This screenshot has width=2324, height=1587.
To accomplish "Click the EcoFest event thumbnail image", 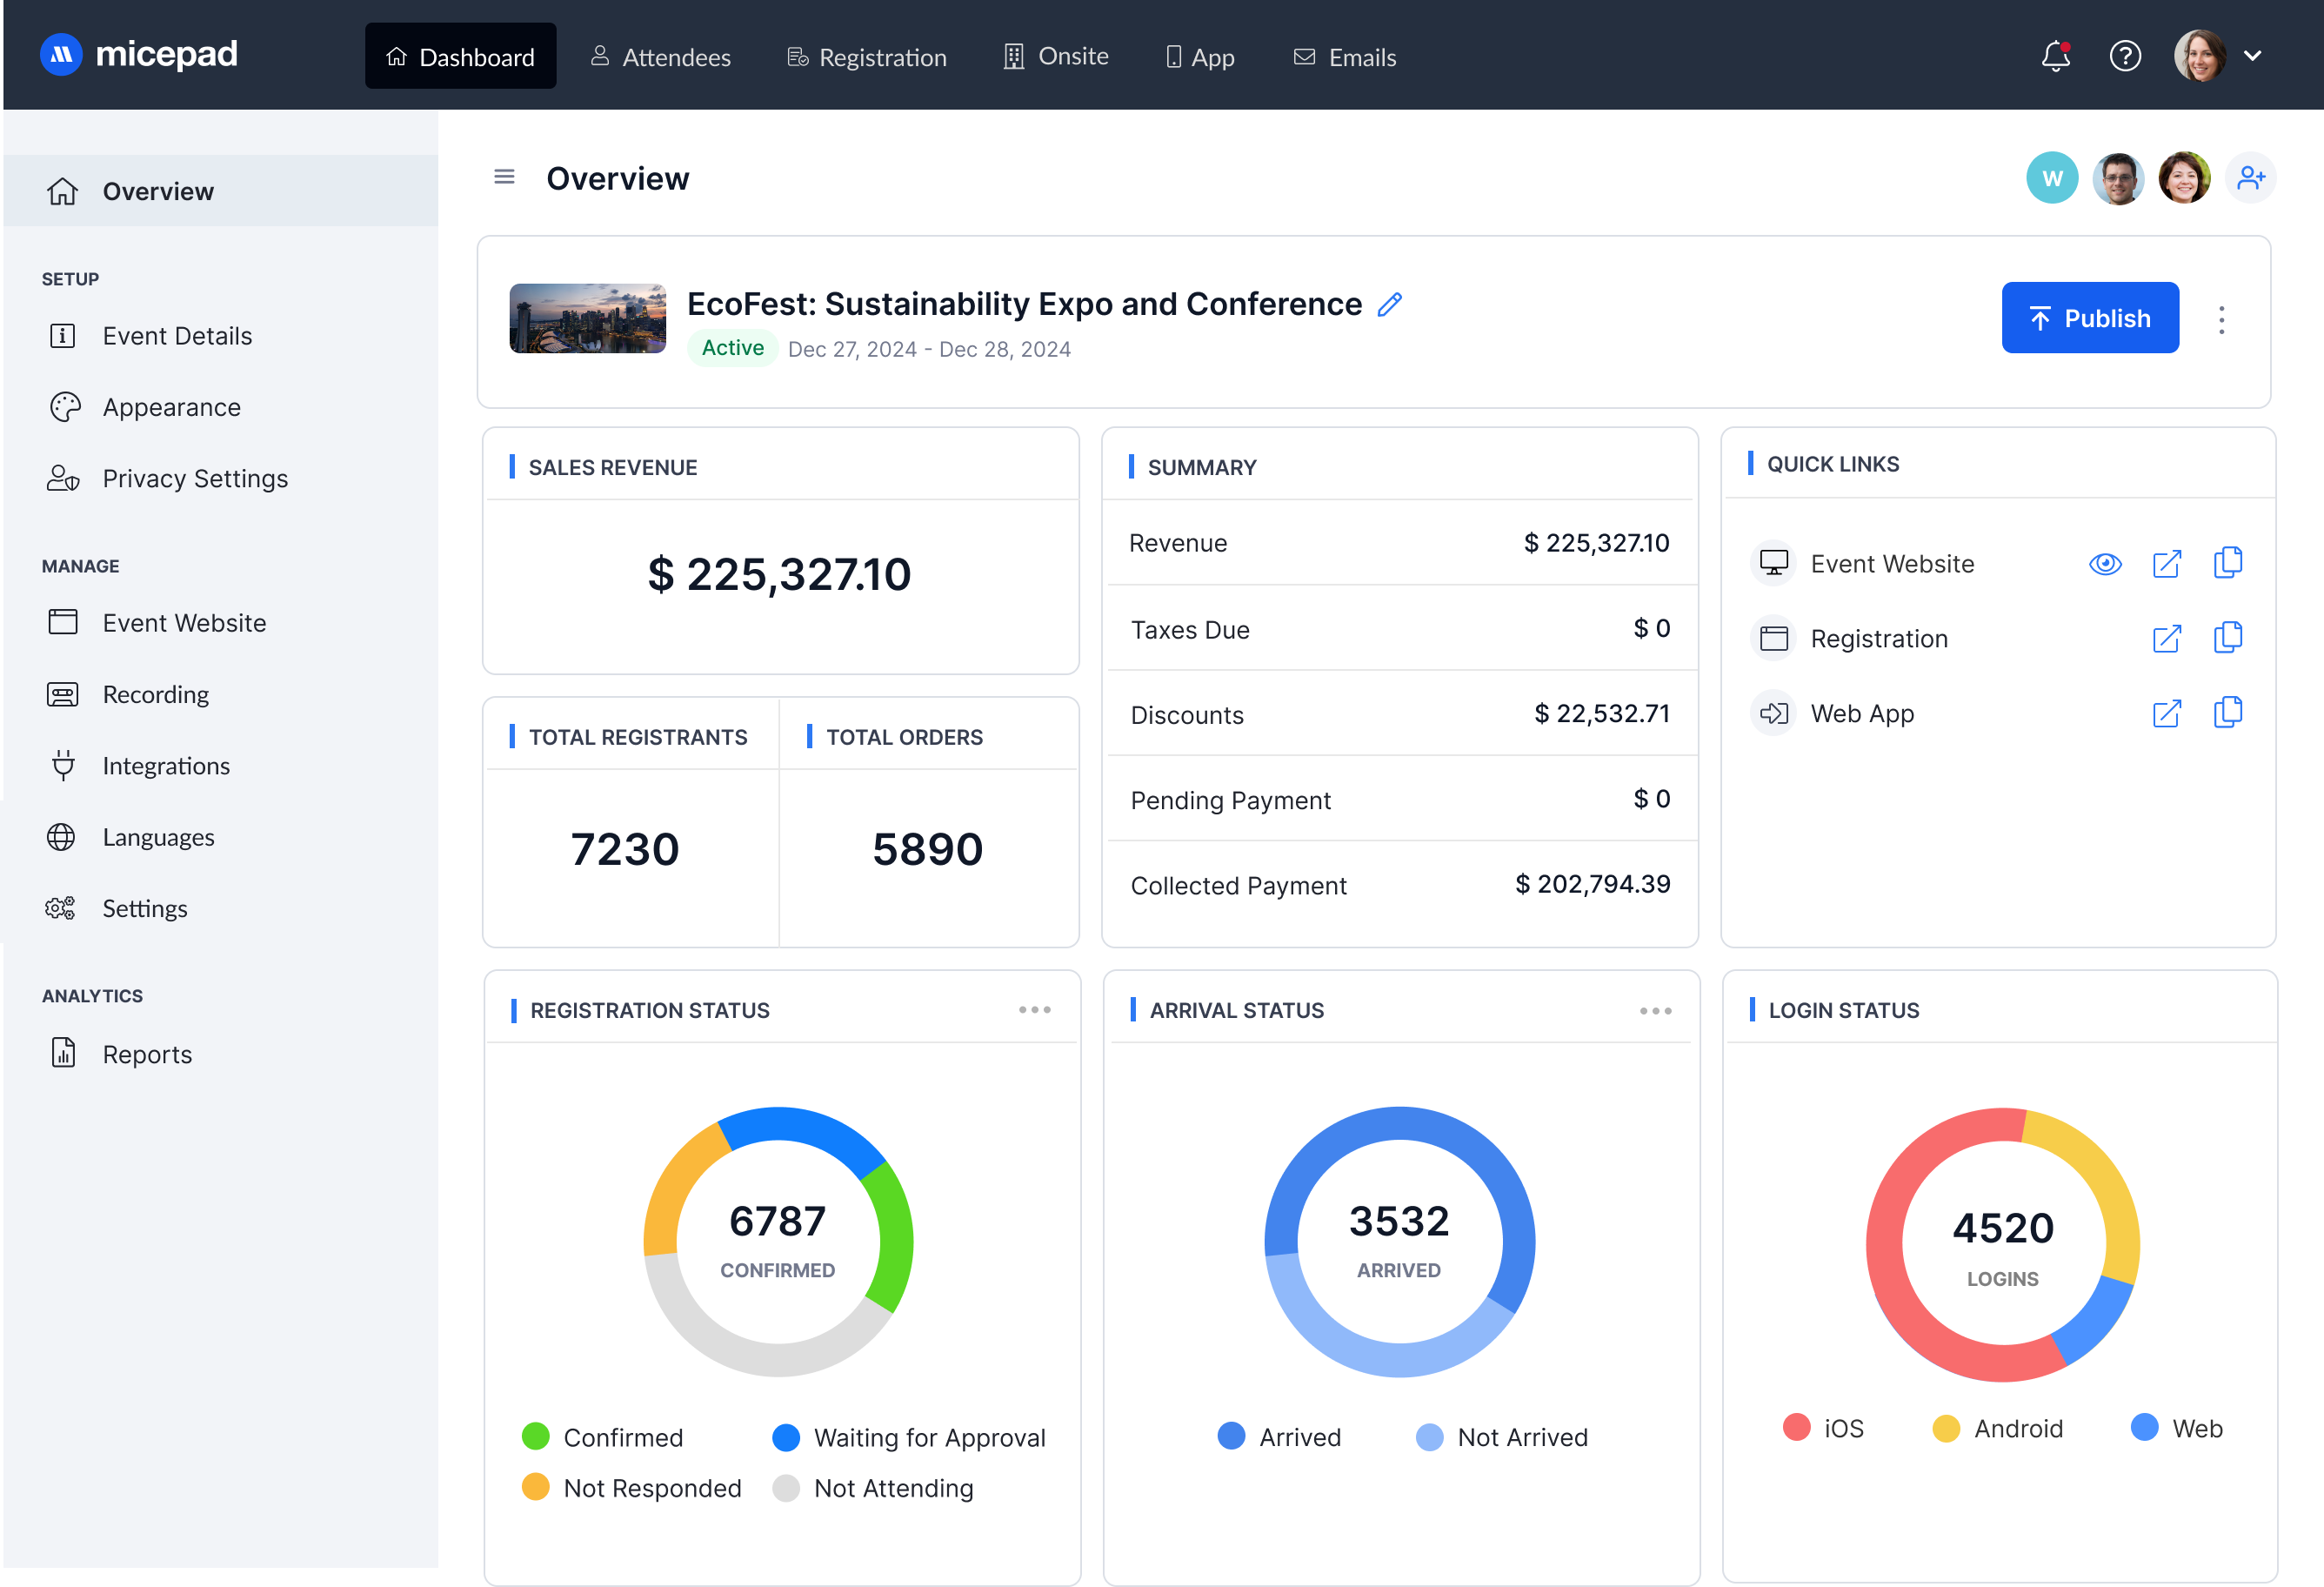I will pyautogui.click(x=588, y=318).
